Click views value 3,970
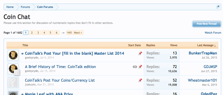The width and height of the screenshot is (223, 95). 173,58
